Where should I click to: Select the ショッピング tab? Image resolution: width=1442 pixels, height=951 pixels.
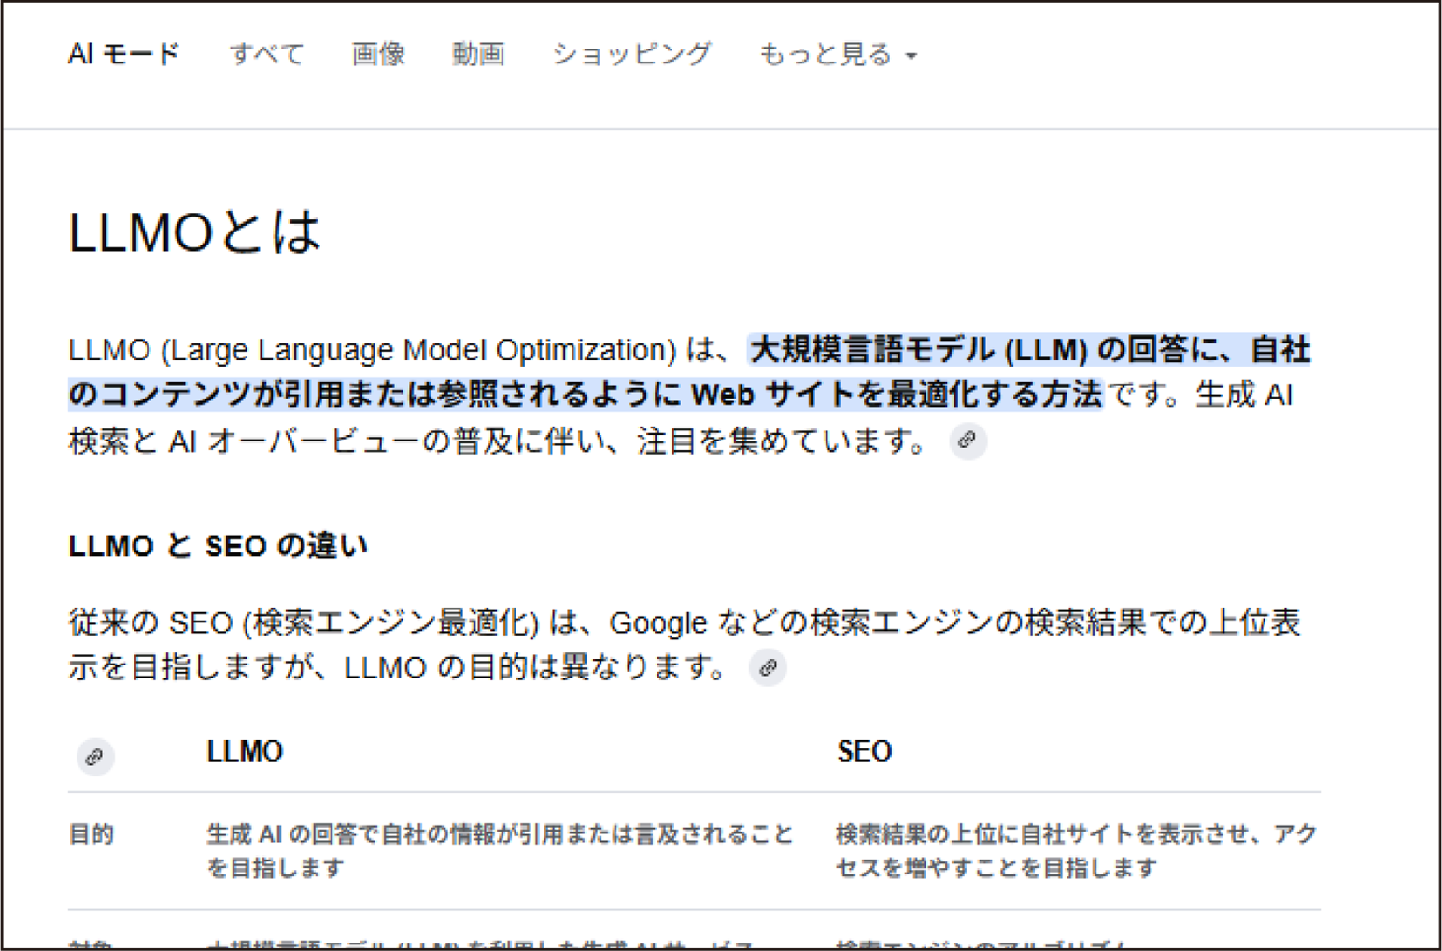pos(631,54)
